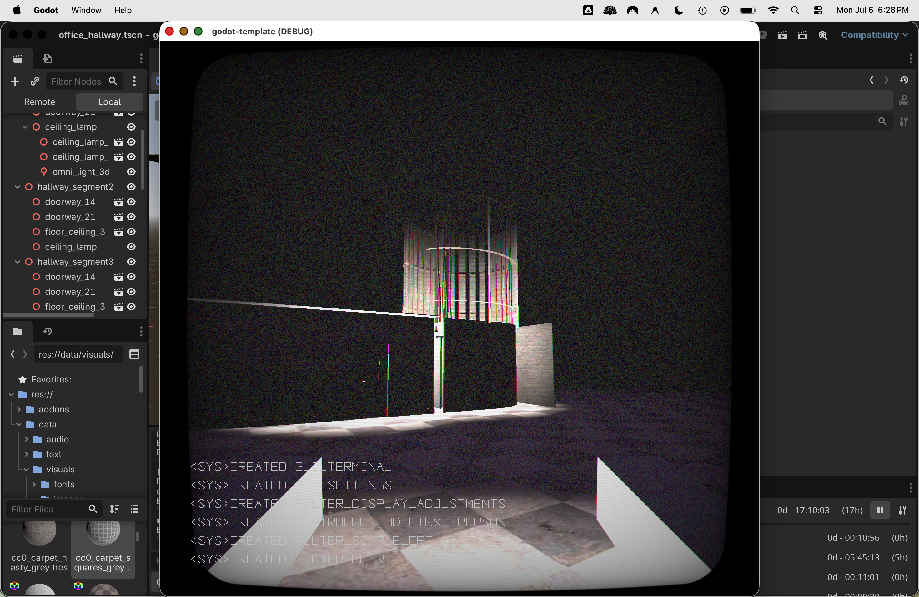919x597 pixels.
Task: Collapse the hallway_segment3 tree node
Action: coord(18,262)
